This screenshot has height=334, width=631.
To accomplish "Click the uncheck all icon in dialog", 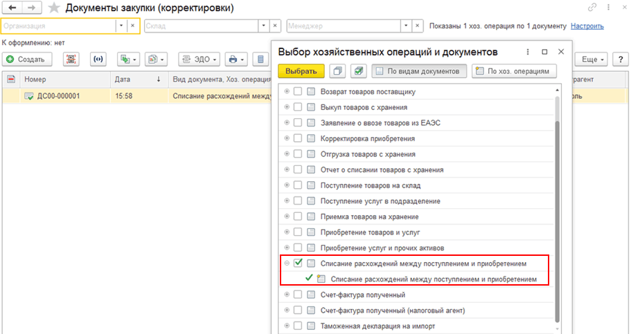I will [337, 71].
